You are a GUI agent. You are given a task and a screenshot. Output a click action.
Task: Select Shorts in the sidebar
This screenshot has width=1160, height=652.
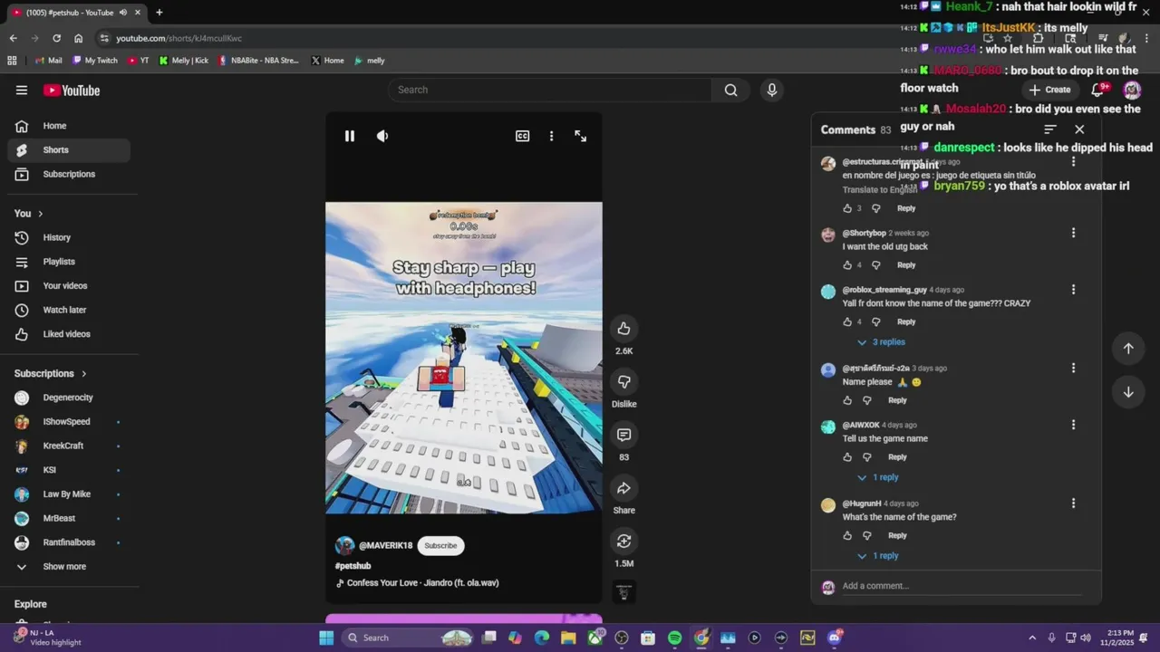(x=69, y=150)
